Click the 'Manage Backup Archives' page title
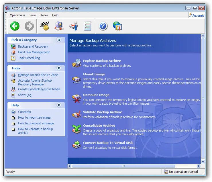Image resolution: width=212 pixels, height=182 pixels. click(x=93, y=41)
